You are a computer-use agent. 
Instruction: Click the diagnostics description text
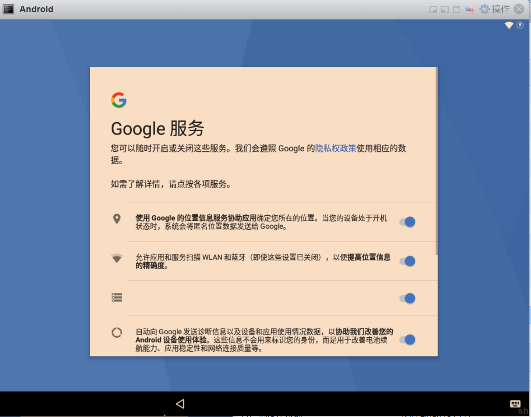point(264,340)
